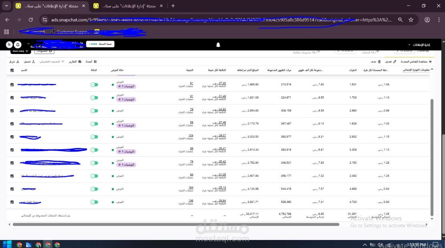The height and width of the screenshot is (248, 445).
Task: Open the Chrome apps grid shortcut
Action: 6,32
